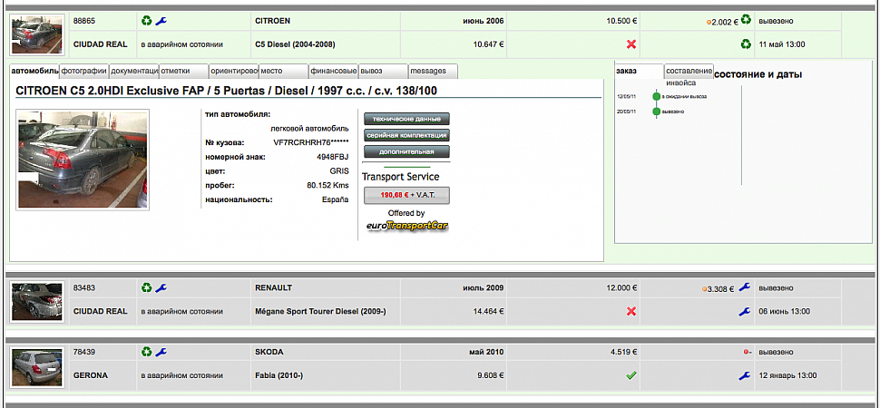Image resolution: width=880 pixels, height=408 pixels.
Task: Click the chassis number VF7RCRHRH76******
Action: [x=311, y=142]
